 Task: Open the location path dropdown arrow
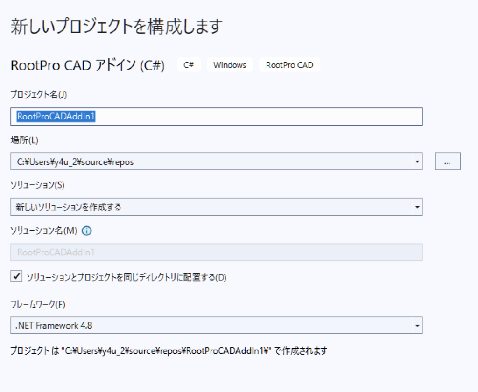pyautogui.click(x=417, y=161)
